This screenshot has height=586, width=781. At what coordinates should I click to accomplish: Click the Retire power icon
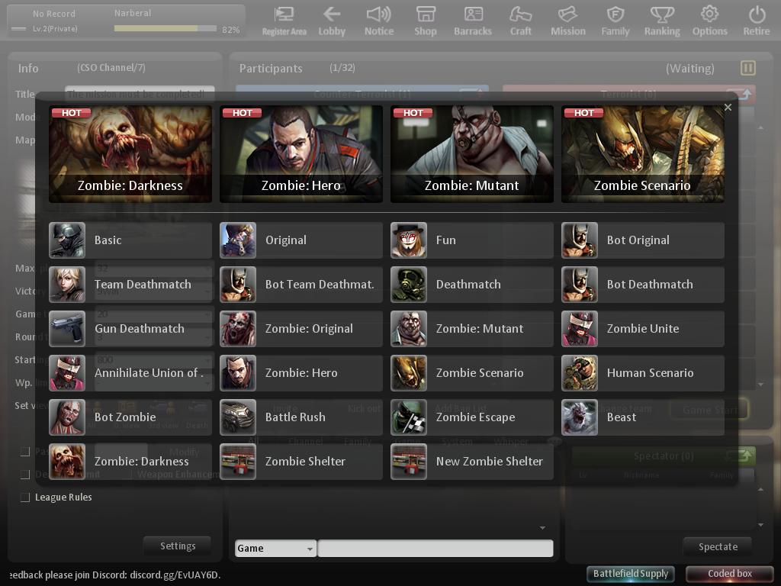tap(757, 21)
